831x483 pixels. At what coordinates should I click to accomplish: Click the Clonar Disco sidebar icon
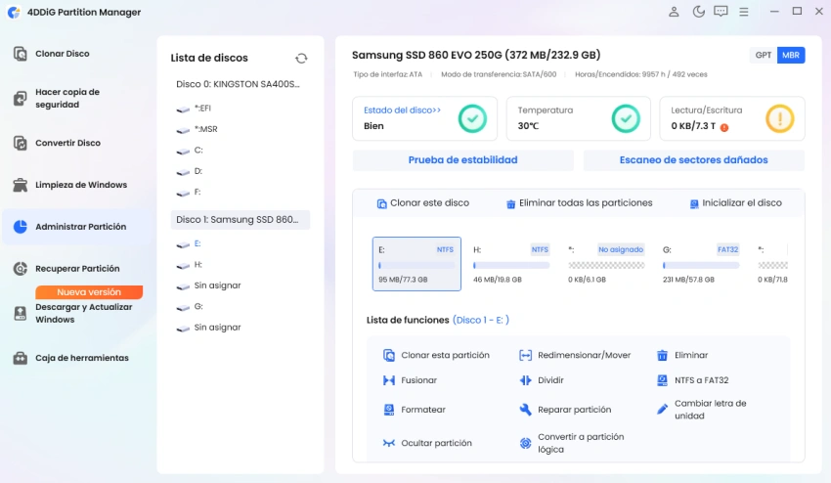click(x=21, y=54)
